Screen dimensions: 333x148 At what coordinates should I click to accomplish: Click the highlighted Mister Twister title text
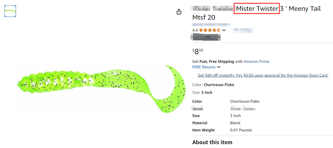(257, 9)
